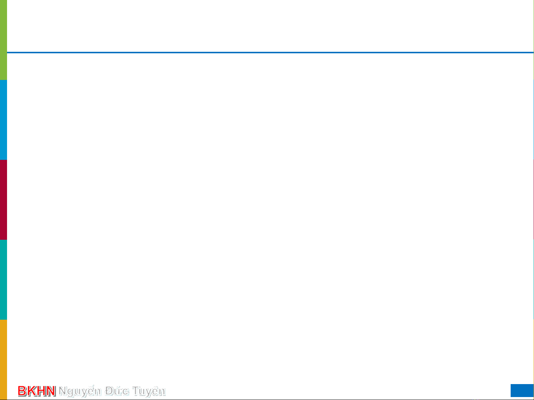
Task: Select the thin blue strip on right edge
Action: point(533,120)
